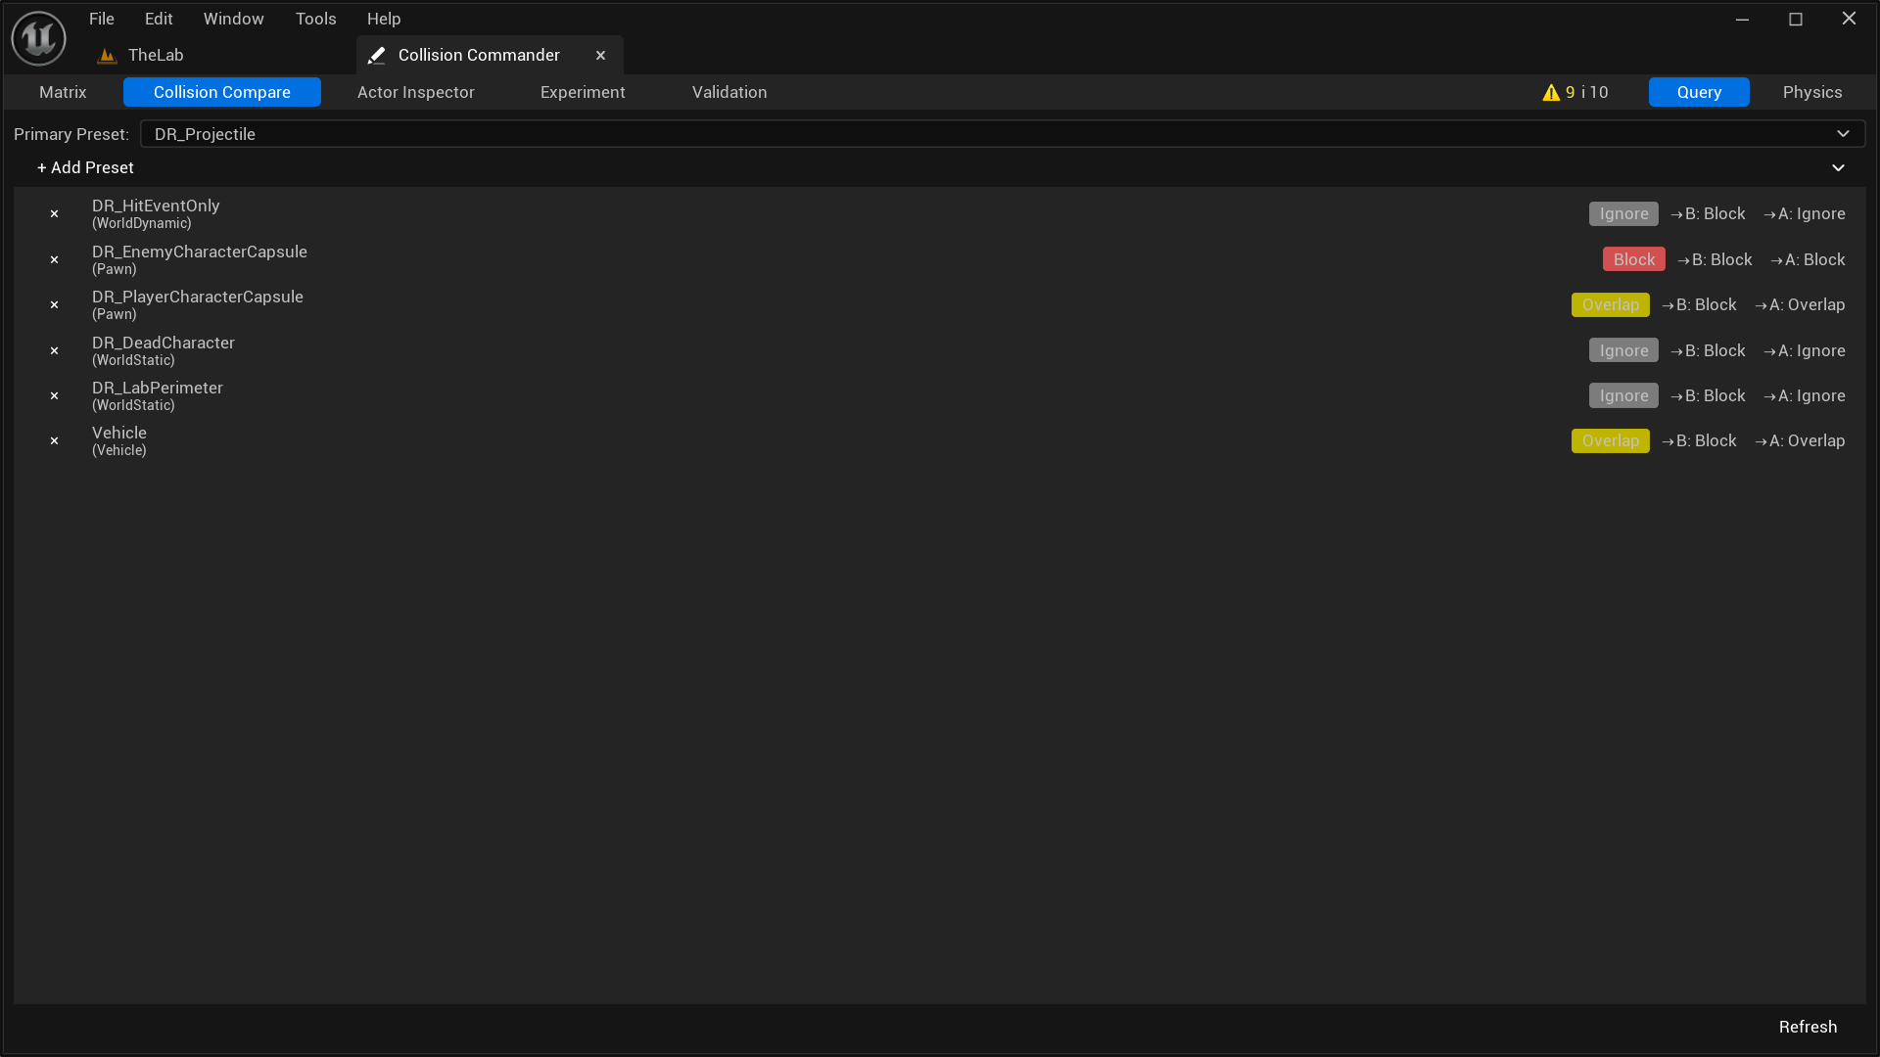This screenshot has height=1057, width=1880.
Task: Click Add Preset
Action: [84, 167]
